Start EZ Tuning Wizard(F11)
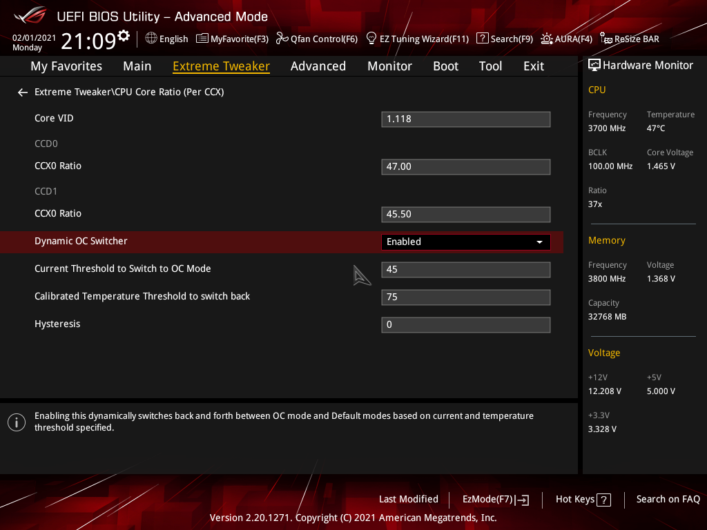Image resolution: width=707 pixels, height=530 pixels. pyautogui.click(x=418, y=39)
